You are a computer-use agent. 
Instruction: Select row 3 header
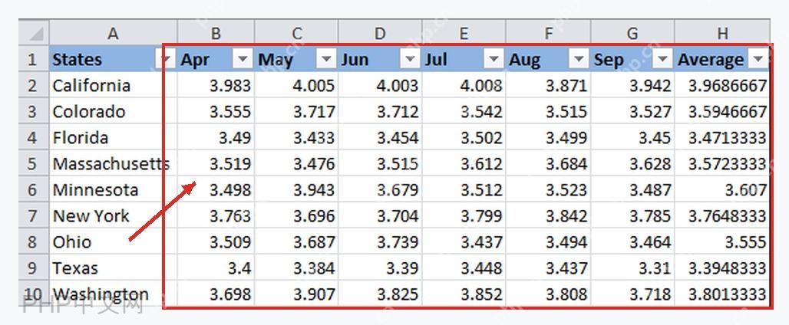35,111
